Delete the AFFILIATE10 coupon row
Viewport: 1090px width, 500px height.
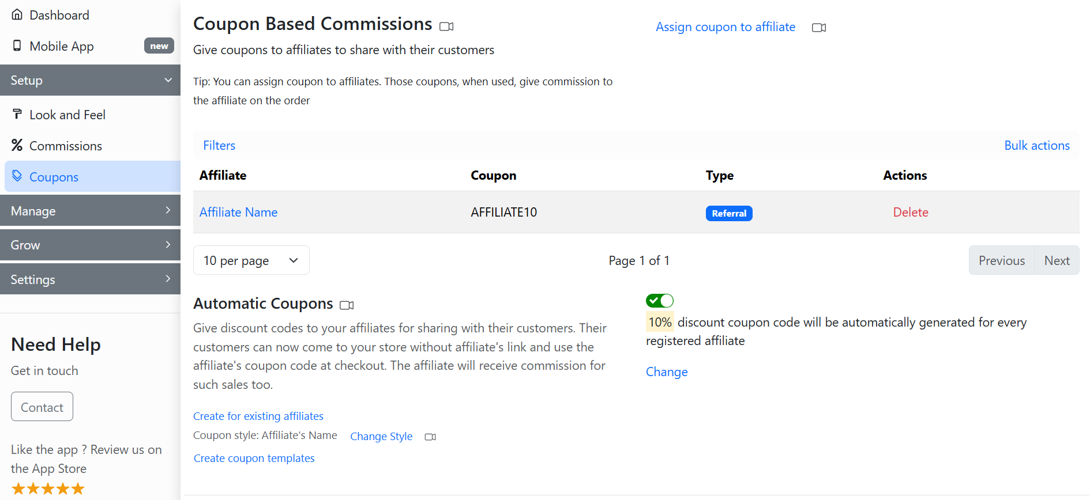910,212
